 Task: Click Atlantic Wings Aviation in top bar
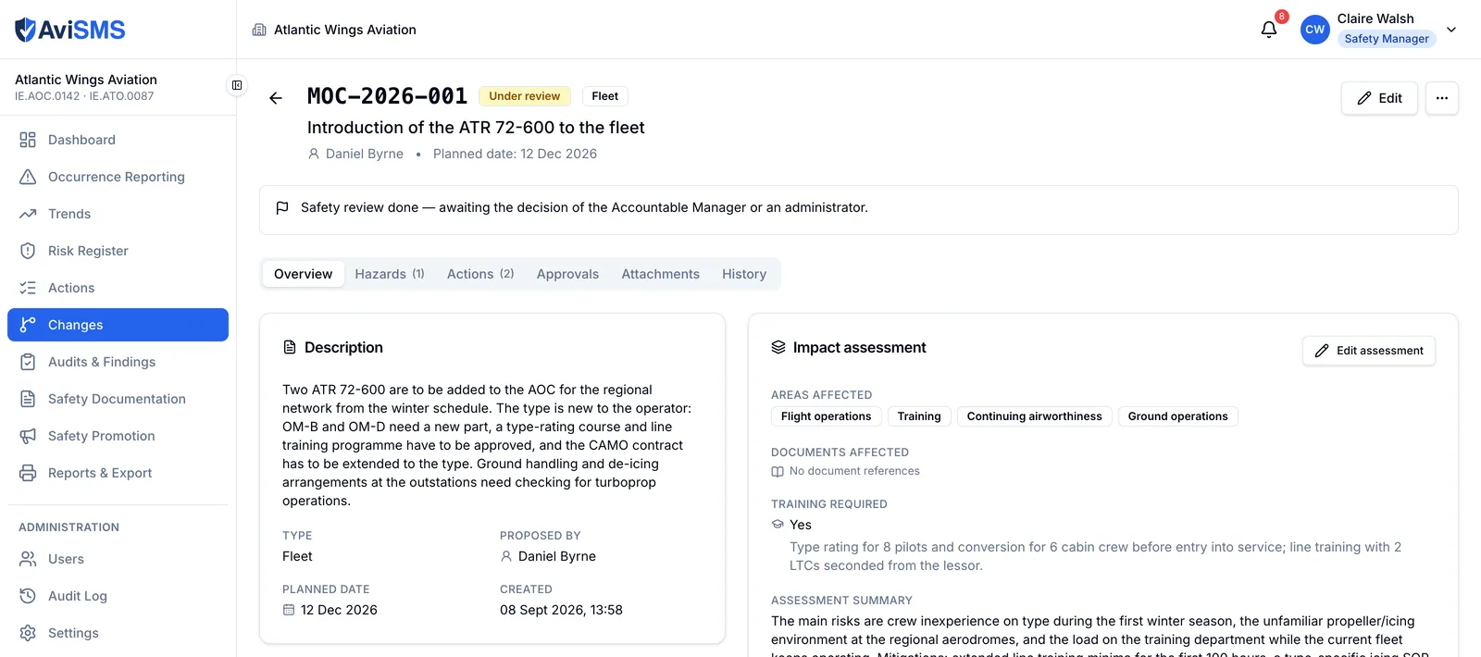(x=345, y=30)
